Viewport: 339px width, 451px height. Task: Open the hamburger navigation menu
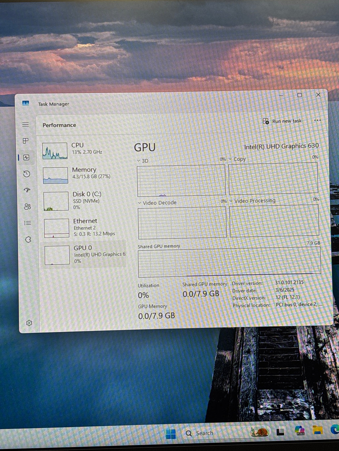[25, 125]
